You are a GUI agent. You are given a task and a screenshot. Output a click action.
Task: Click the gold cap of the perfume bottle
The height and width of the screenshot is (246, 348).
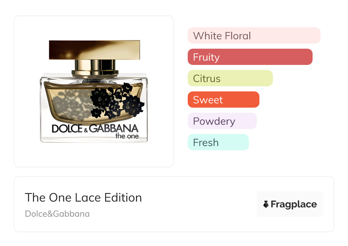pos(94,50)
